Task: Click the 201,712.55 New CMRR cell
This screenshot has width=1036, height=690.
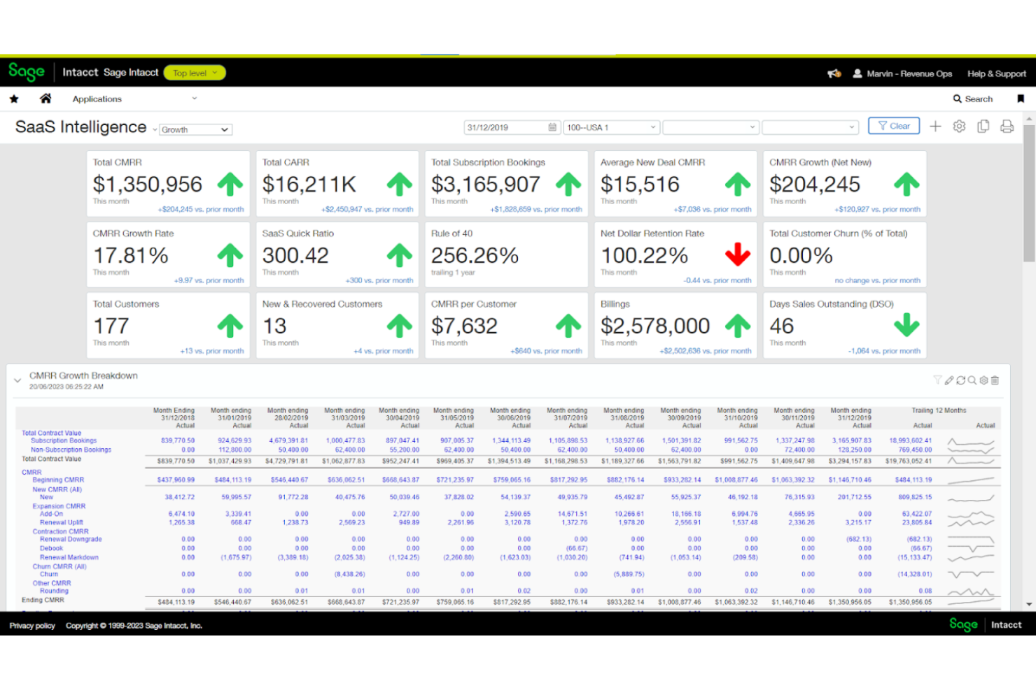Action: pyautogui.click(x=854, y=497)
